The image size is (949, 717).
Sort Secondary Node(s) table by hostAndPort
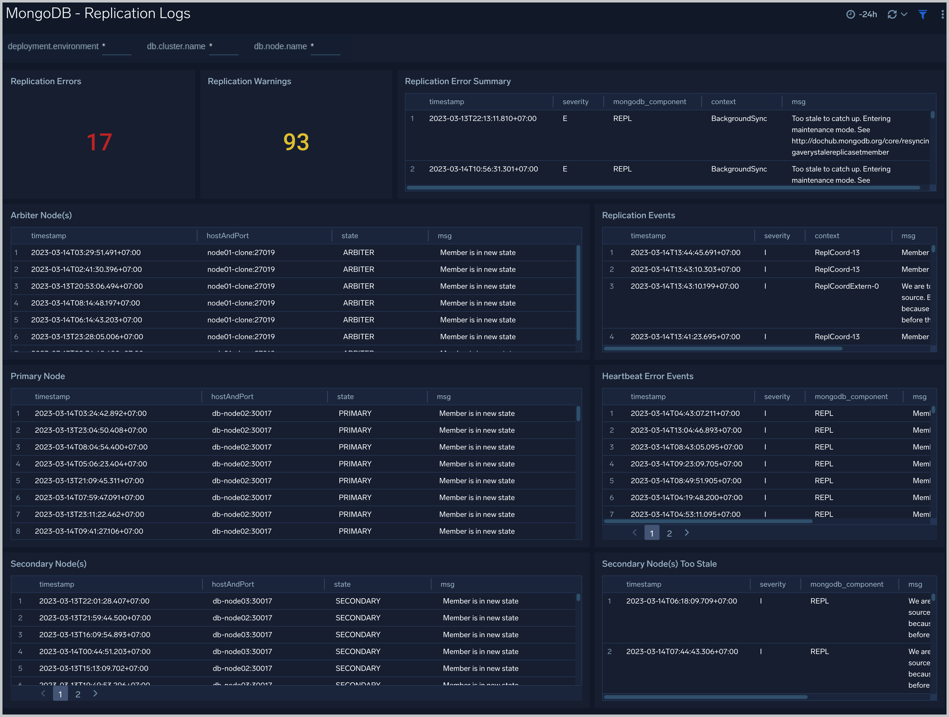[x=233, y=584]
